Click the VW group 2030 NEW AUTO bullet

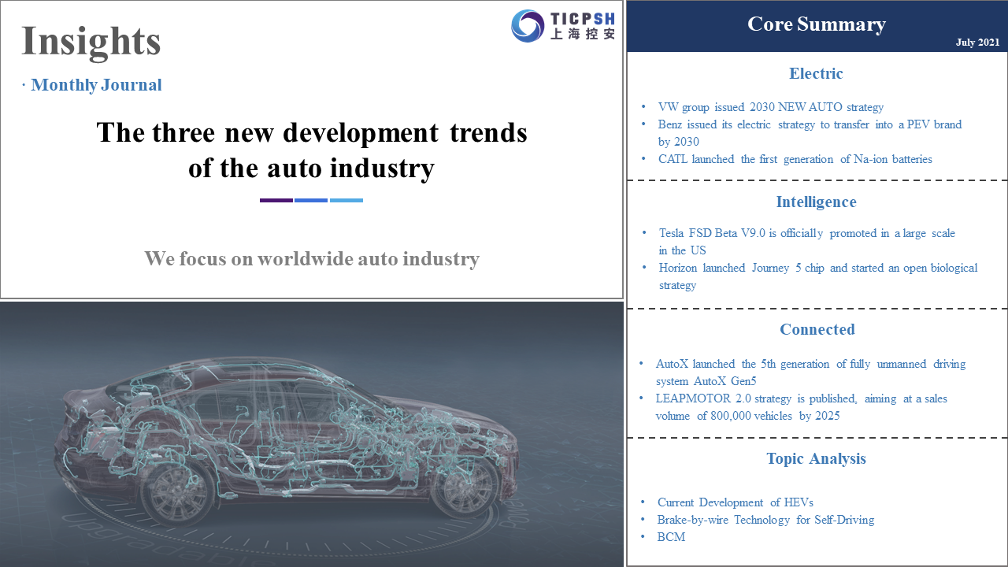tap(770, 107)
